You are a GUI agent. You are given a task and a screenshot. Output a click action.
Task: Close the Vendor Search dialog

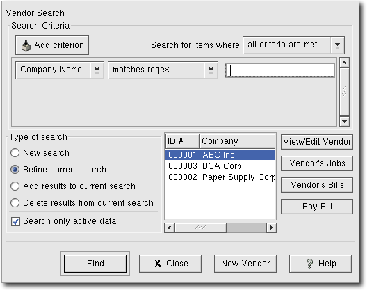coord(170,264)
